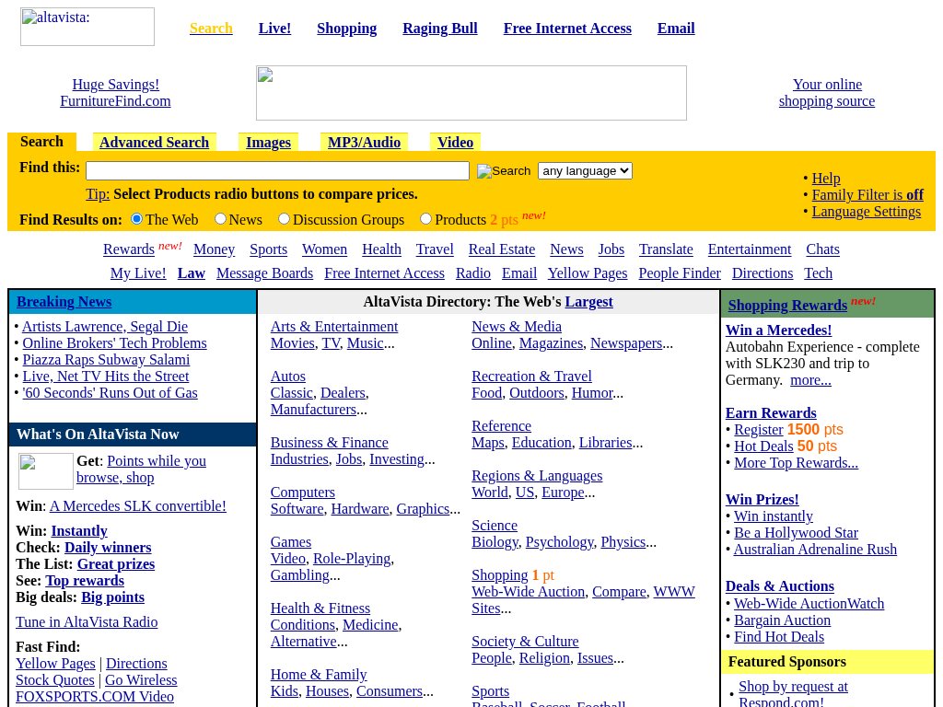Open the any language dropdown

[x=585, y=170]
